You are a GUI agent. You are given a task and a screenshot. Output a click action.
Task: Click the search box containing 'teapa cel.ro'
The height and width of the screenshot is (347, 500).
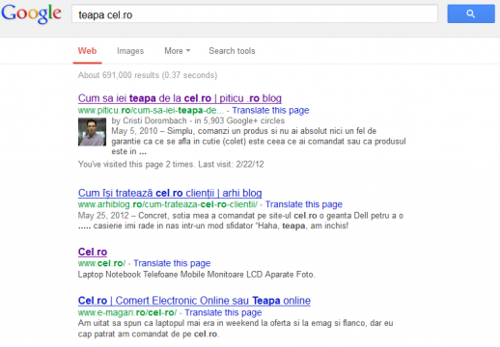pos(255,13)
